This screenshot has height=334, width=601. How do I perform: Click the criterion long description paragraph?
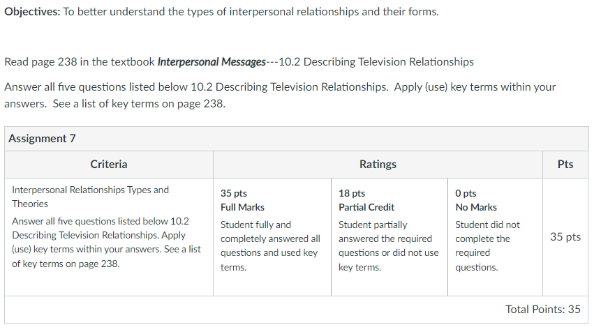[106, 243]
